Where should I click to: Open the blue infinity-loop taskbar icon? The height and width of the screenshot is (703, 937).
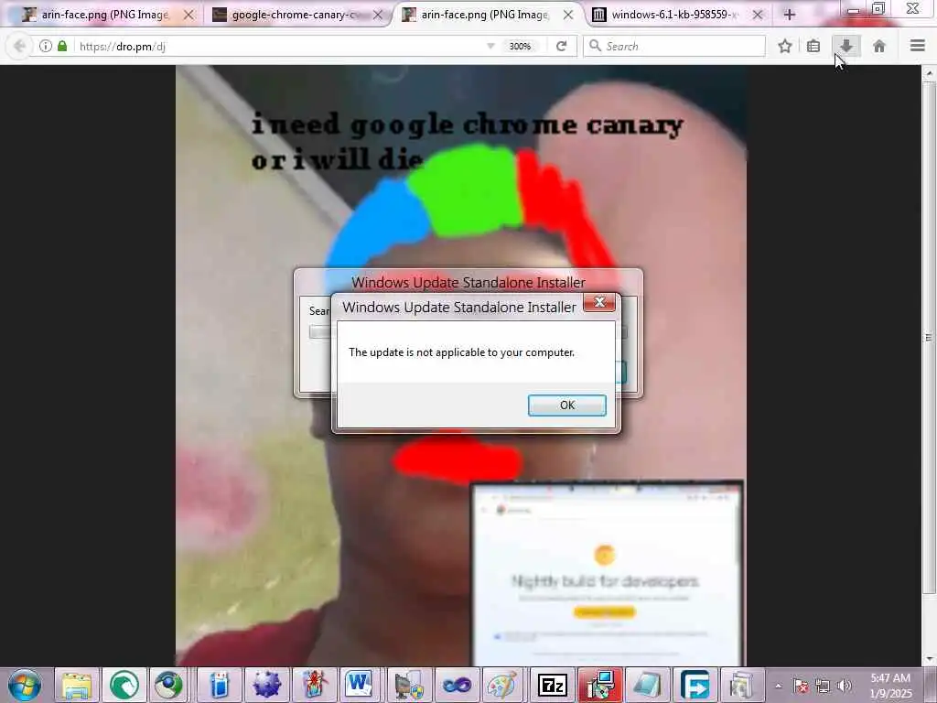pyautogui.click(x=457, y=685)
